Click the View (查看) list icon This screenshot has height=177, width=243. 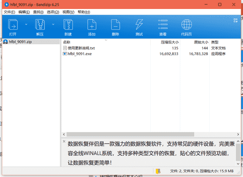click(x=163, y=25)
